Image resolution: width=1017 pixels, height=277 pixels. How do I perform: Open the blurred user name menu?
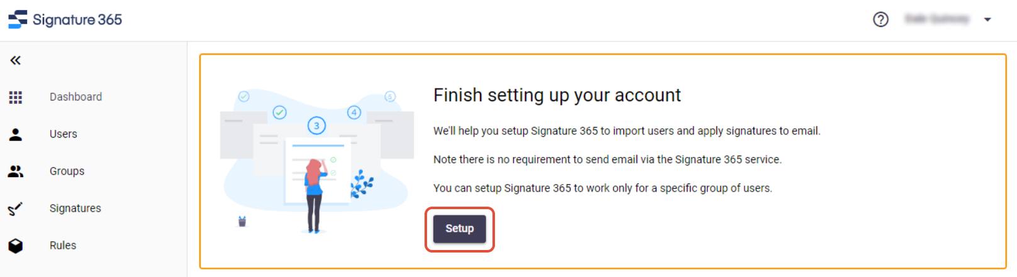point(937,19)
